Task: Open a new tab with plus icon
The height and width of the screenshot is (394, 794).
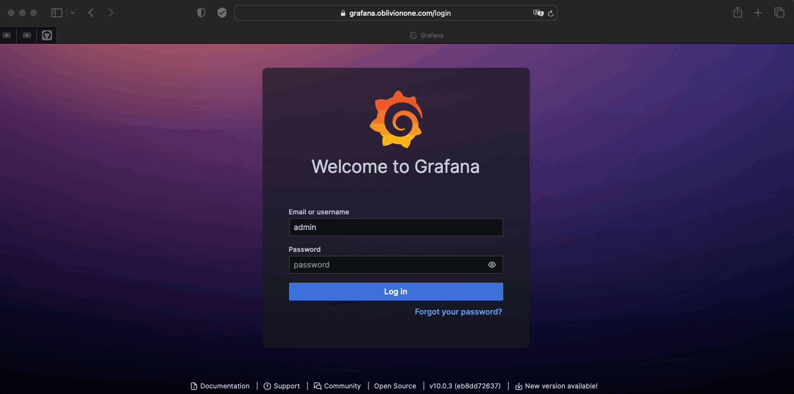Action: point(758,13)
